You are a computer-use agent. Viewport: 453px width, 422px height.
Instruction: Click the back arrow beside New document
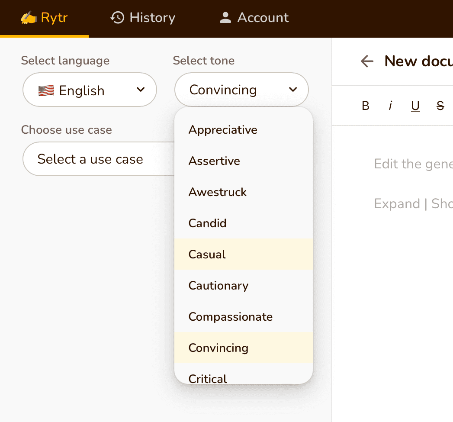pyautogui.click(x=367, y=61)
